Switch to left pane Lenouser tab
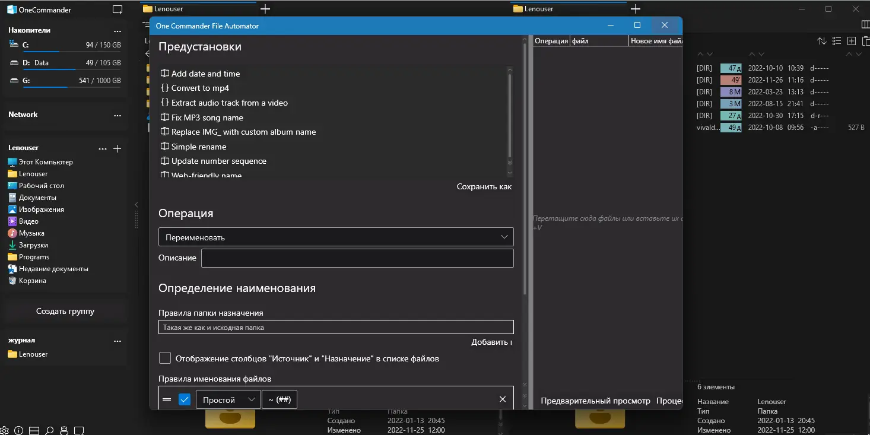870x435 pixels. coord(198,9)
